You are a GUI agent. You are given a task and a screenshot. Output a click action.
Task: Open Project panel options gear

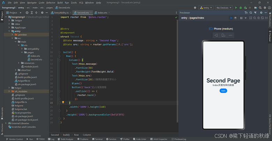coord(42,13)
